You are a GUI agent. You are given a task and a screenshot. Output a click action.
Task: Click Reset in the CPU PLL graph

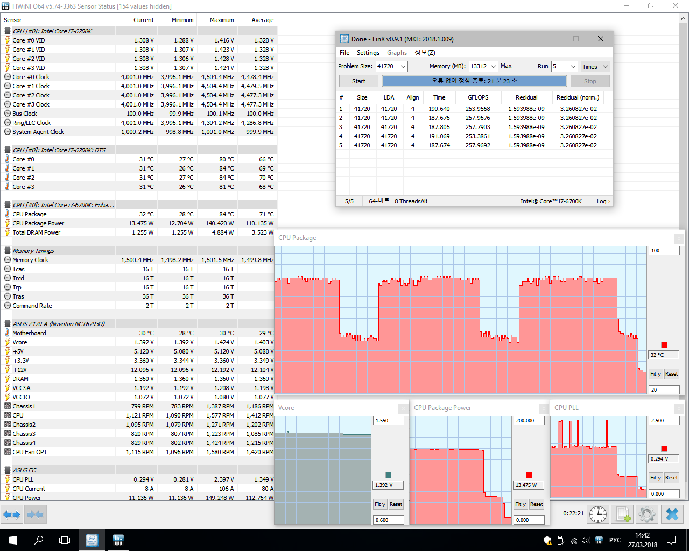671,478
